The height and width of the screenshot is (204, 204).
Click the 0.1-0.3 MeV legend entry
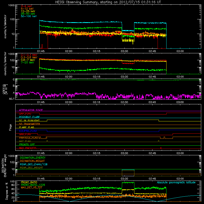29,55
